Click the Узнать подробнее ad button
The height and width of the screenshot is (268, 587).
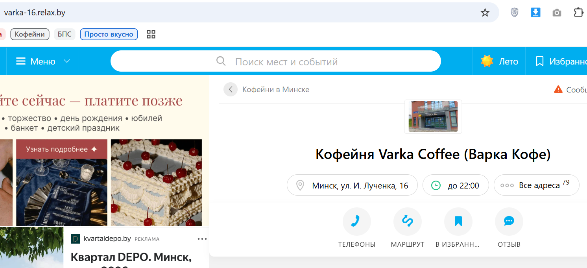point(62,149)
